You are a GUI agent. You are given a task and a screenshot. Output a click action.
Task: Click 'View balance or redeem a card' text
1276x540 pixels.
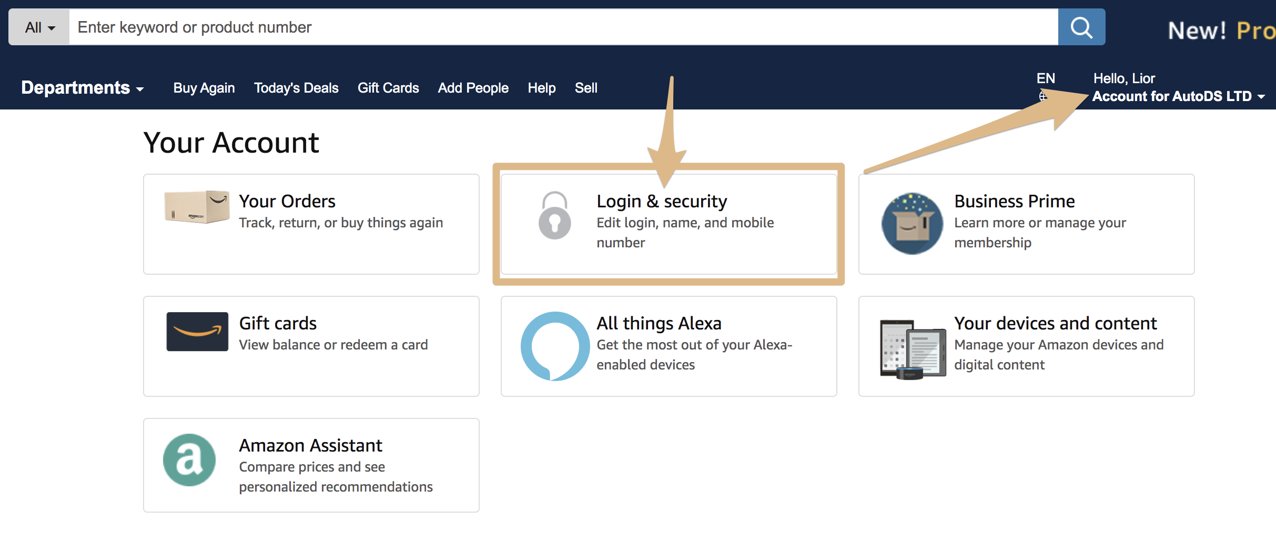(333, 345)
